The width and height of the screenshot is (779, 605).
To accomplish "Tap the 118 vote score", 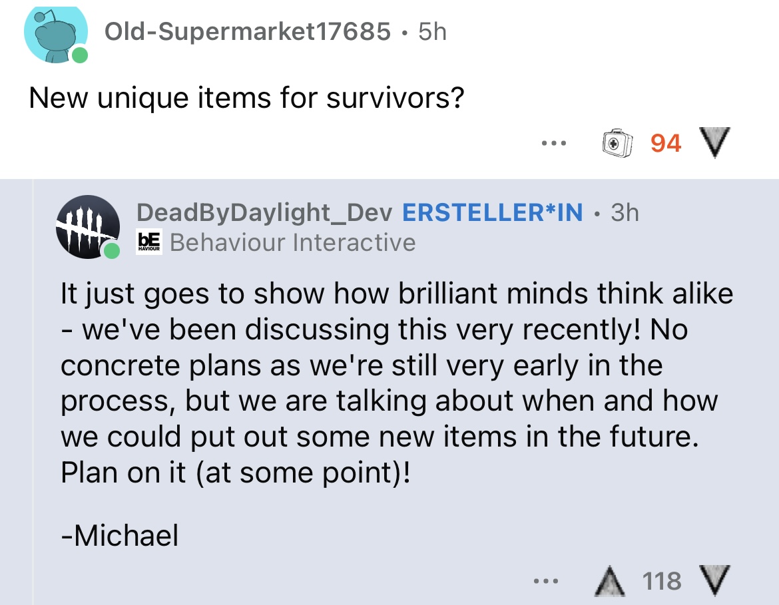I will pyautogui.click(x=662, y=581).
